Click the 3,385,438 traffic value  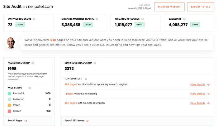pos(71,25)
